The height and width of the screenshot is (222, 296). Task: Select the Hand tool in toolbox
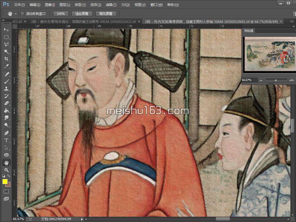[6, 163]
